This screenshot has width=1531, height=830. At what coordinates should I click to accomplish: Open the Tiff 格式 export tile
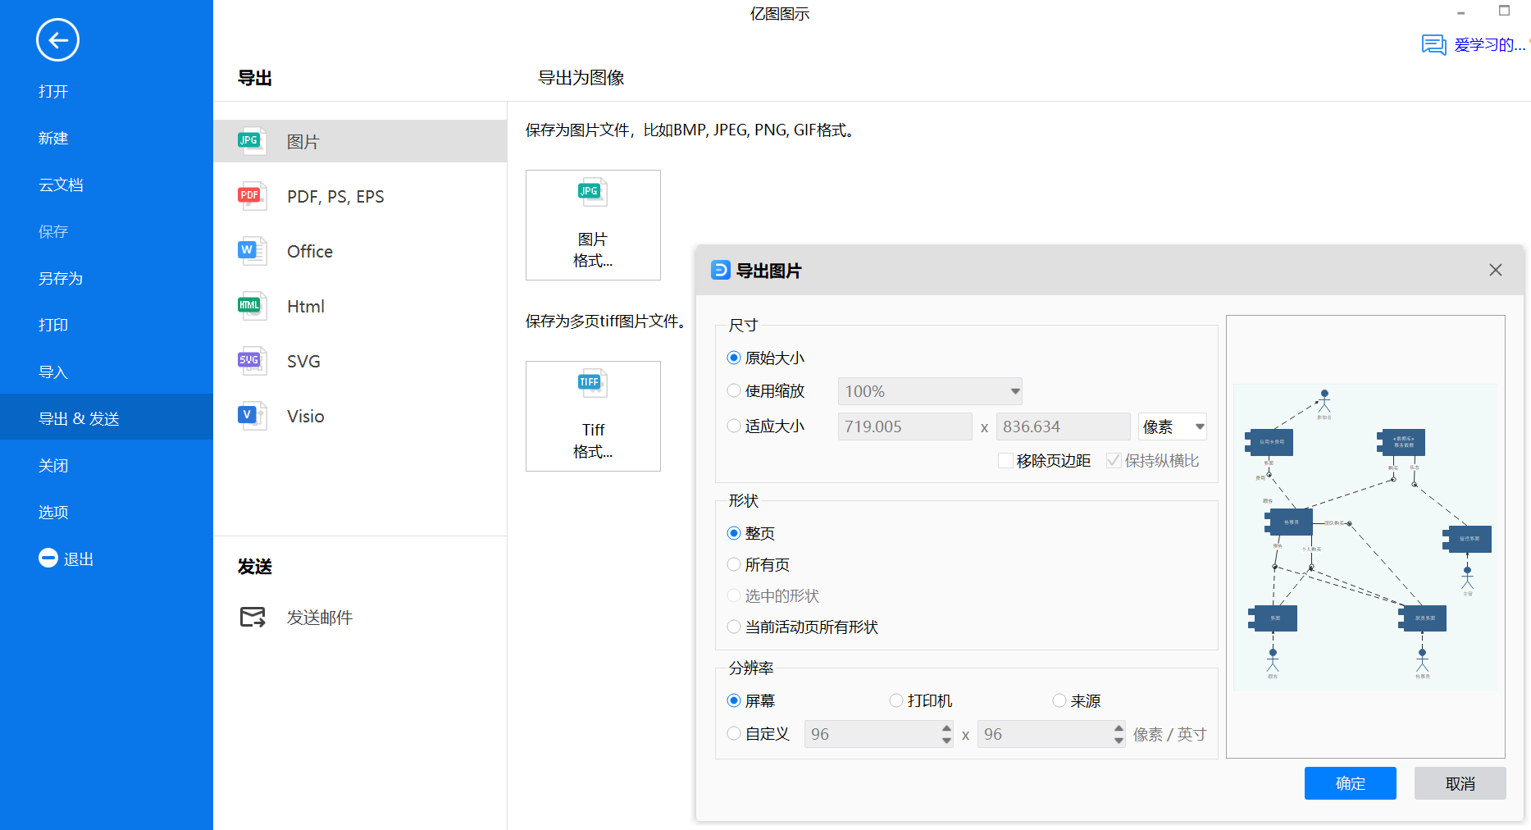click(593, 416)
